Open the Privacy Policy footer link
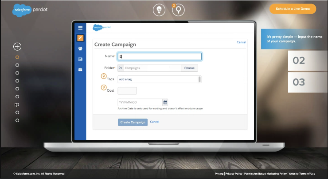Image resolution: width=328 pixels, height=179 pixels. [234, 174]
